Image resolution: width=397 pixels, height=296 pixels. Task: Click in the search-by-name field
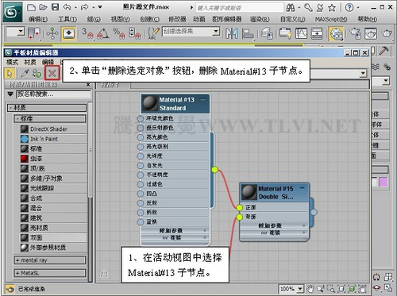(54, 94)
